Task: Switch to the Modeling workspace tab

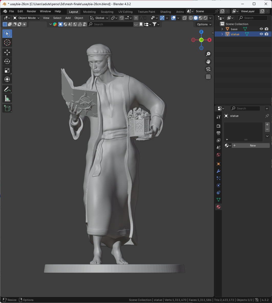Action: [89, 12]
